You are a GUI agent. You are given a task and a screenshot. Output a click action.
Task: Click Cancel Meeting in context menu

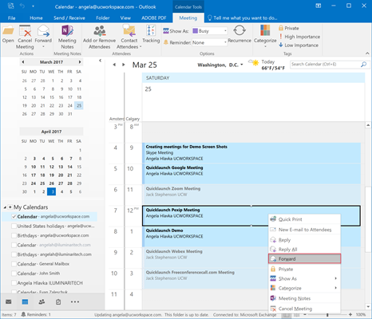click(x=305, y=309)
